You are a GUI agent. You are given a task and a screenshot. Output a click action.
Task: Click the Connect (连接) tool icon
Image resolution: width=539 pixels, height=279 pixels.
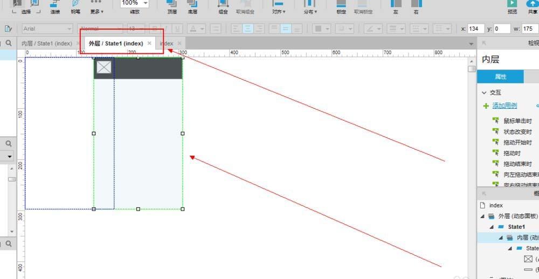tap(55, 4)
